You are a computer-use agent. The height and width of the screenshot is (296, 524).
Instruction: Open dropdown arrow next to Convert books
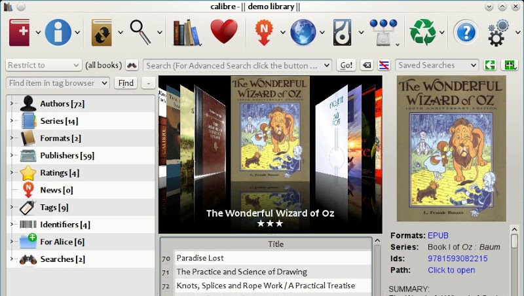point(121,32)
